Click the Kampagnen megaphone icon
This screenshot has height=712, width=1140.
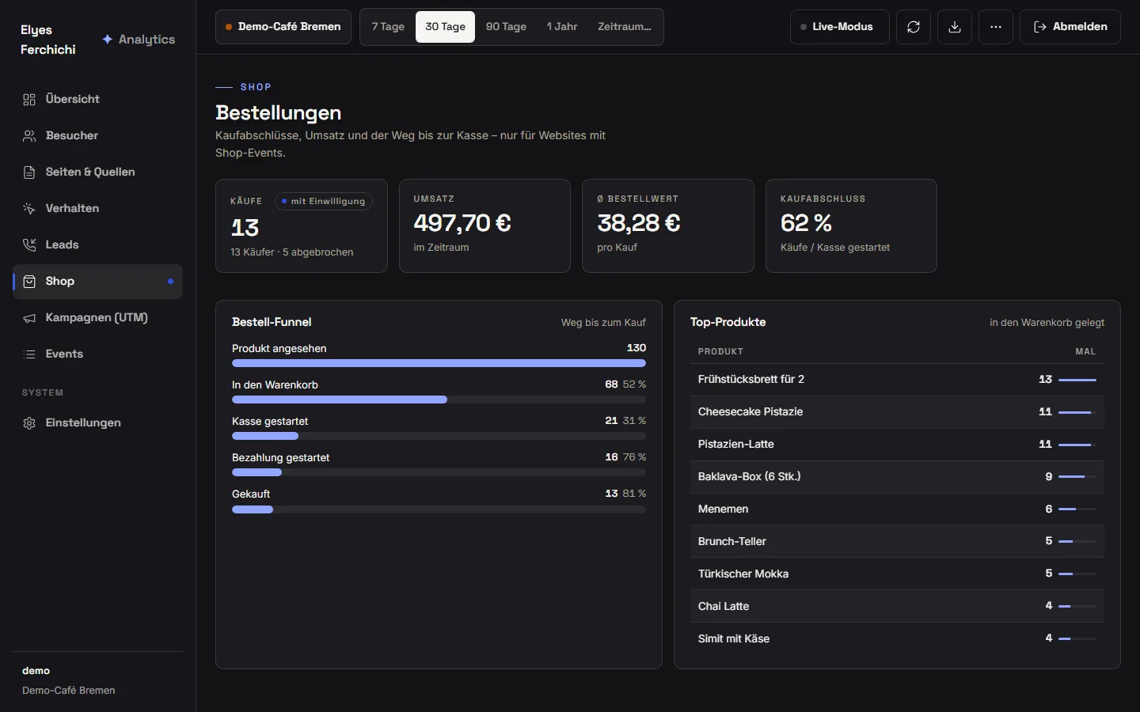pyautogui.click(x=29, y=318)
